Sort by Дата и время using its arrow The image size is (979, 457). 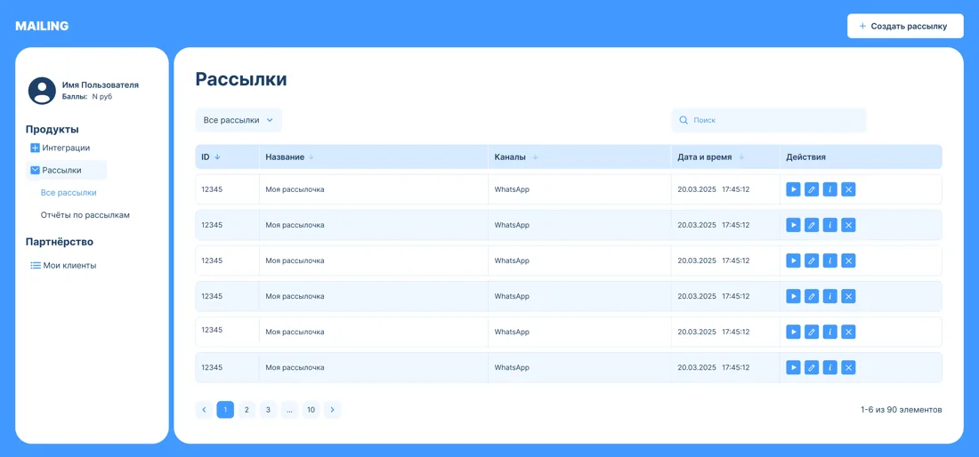coord(741,157)
